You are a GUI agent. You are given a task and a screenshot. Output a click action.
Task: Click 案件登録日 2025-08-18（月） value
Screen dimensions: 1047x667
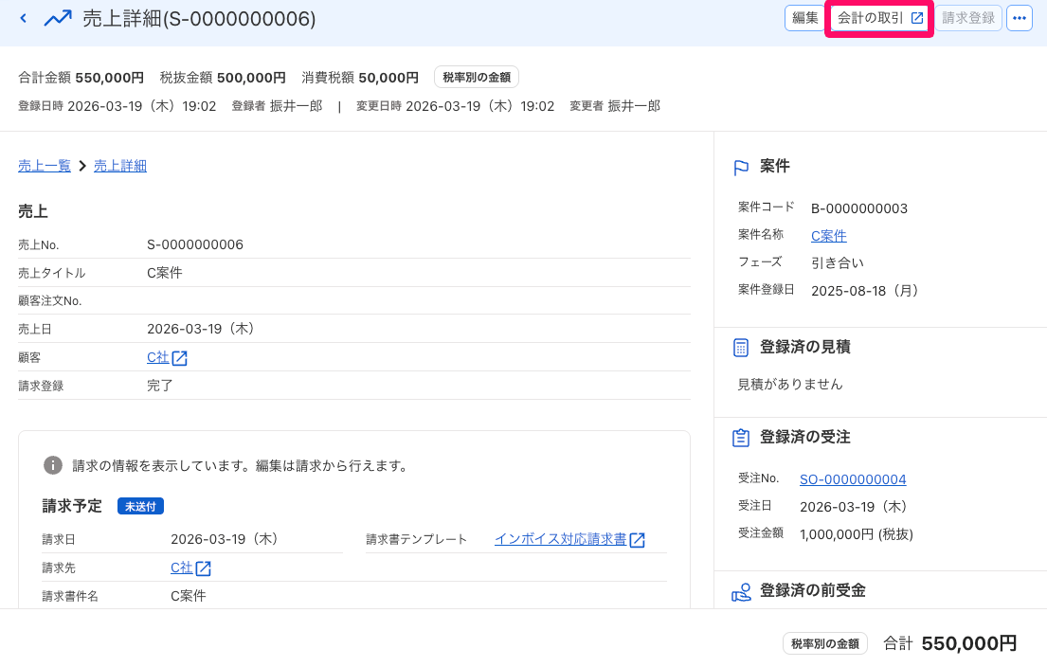pos(865,291)
